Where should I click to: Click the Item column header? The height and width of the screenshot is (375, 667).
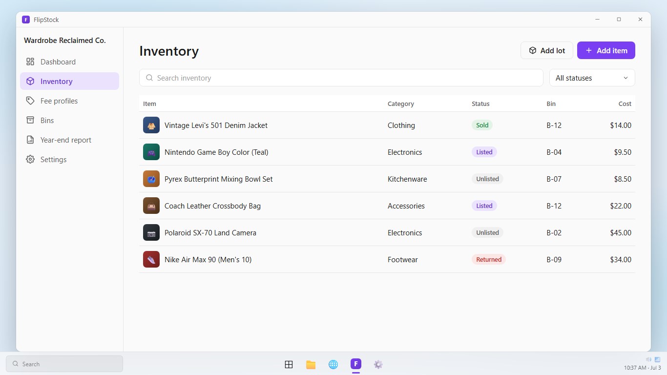pos(149,104)
